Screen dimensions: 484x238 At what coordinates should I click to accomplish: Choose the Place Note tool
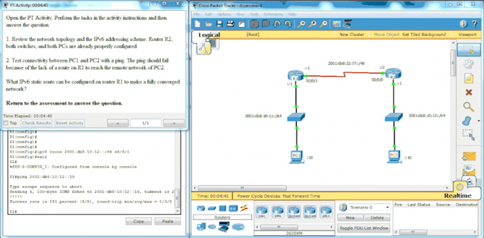[x=468, y=79]
